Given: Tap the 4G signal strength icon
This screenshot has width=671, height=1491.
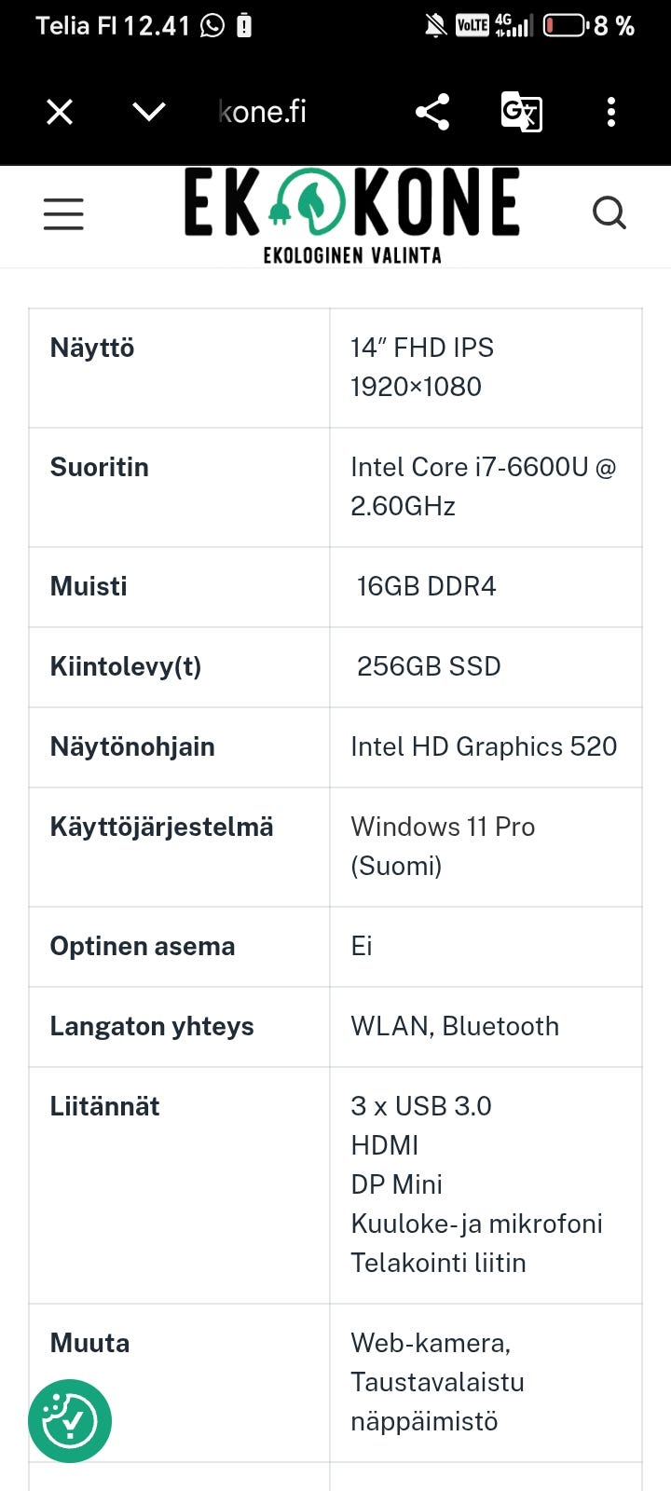Looking at the screenshot, I should coord(514,26).
